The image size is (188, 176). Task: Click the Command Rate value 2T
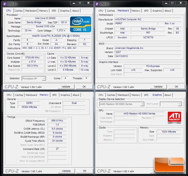pyautogui.click(x=57, y=149)
